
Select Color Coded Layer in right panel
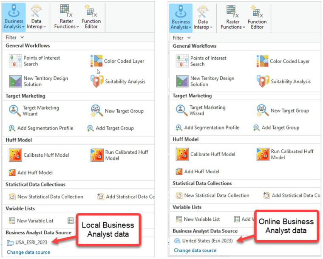click(x=283, y=61)
